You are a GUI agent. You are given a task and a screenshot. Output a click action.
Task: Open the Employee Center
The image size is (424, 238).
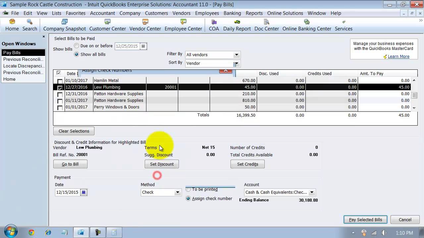pyautogui.click(x=183, y=25)
